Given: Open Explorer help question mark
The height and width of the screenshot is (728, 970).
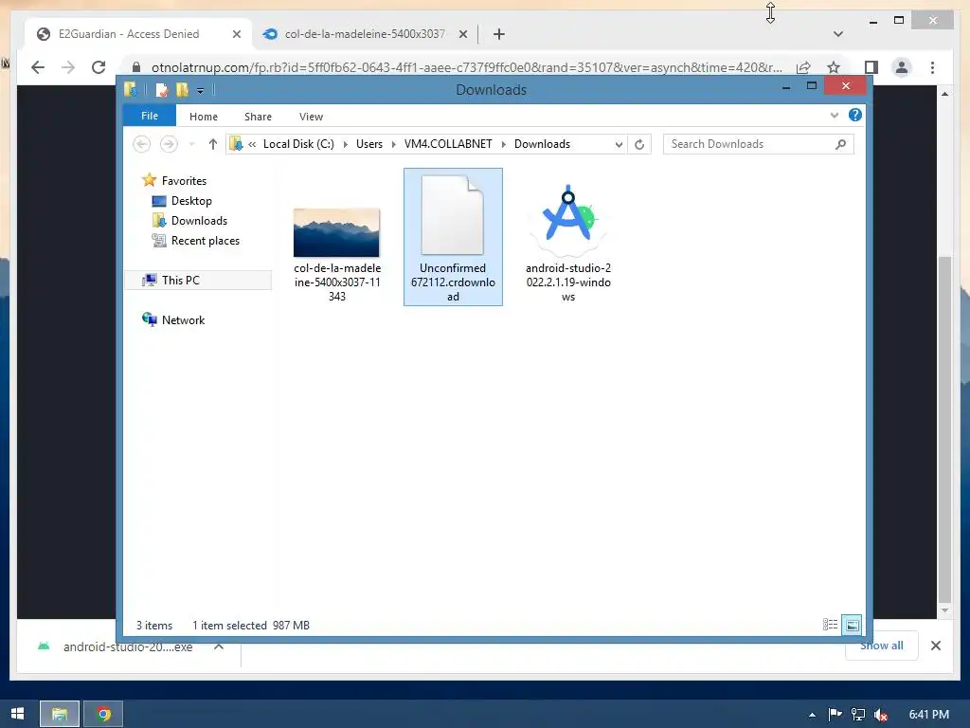Looking at the screenshot, I should coord(855,115).
